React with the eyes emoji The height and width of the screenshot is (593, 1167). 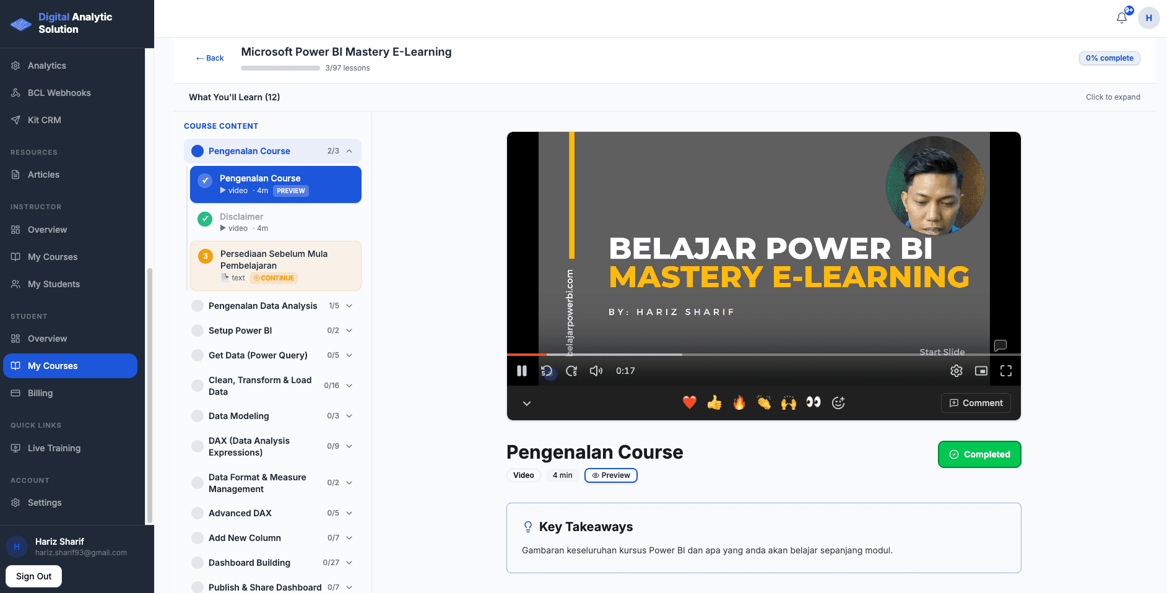click(813, 403)
